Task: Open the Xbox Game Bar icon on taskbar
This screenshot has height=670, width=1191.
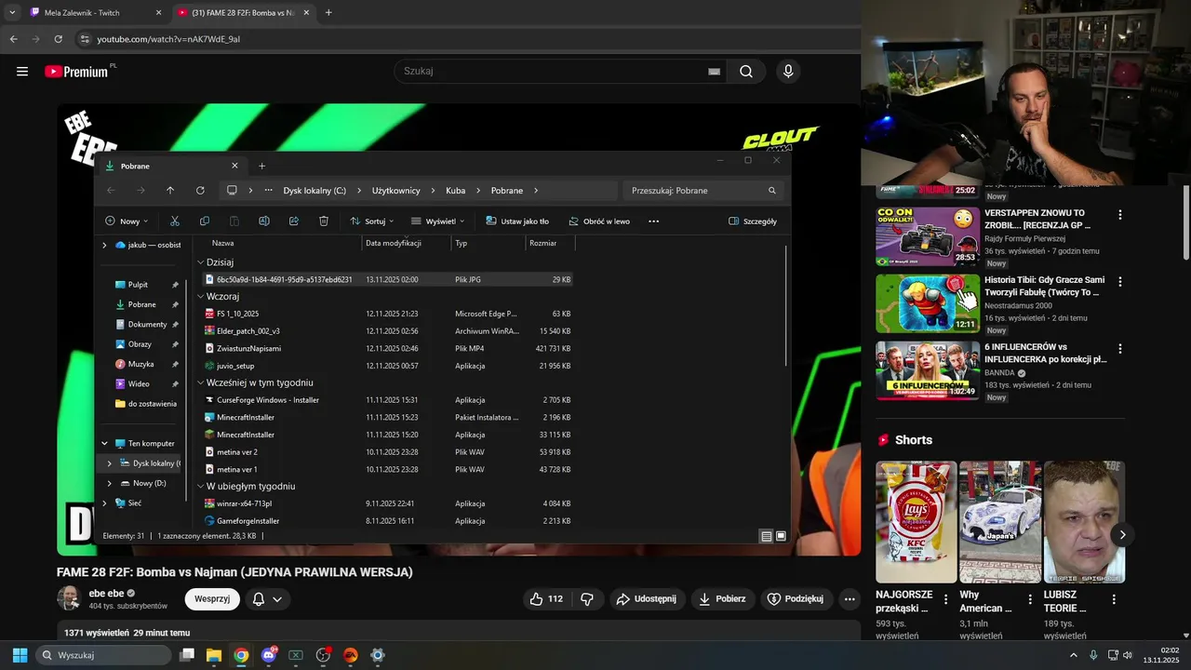Action: coord(296,655)
